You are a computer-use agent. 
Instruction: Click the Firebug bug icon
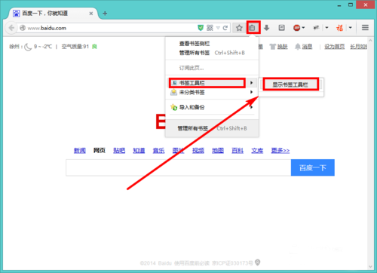pos(317,28)
